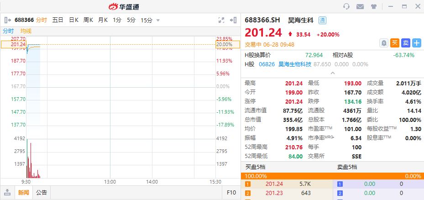Click 今开 open price 199.00
The image size is (424, 200).
pyautogui.click(x=293, y=92)
